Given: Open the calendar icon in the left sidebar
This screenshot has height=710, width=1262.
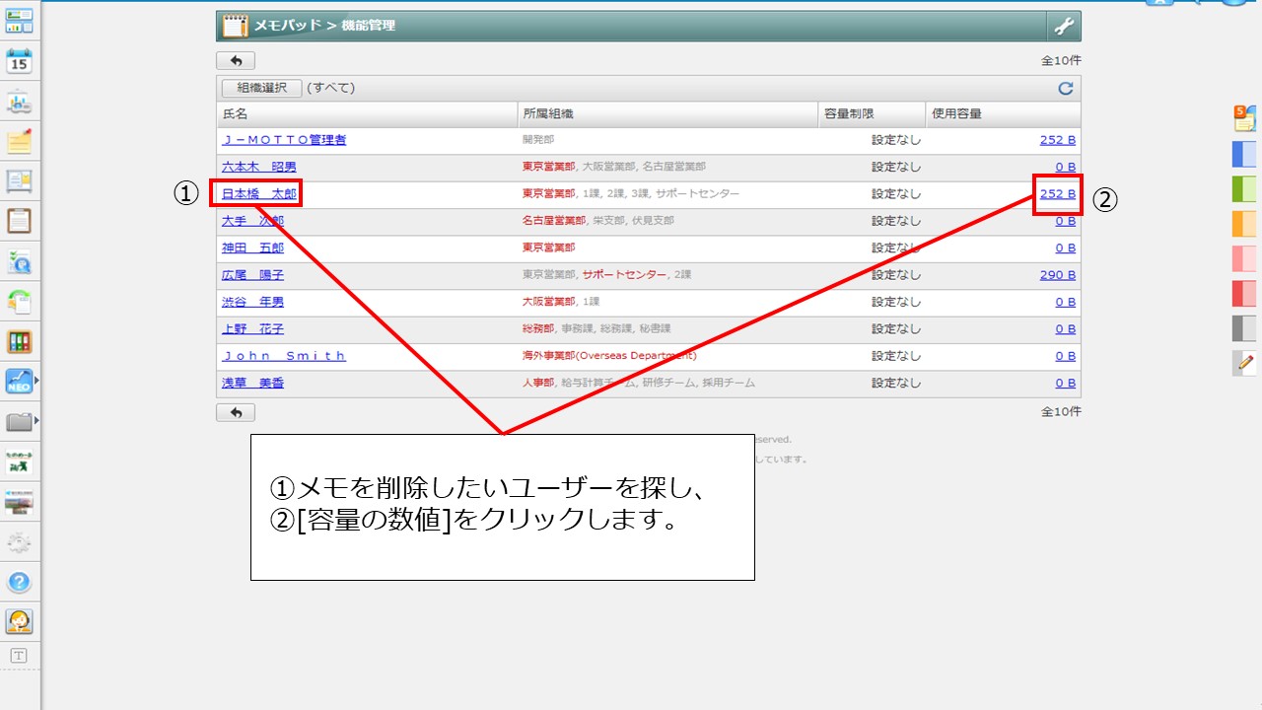Looking at the screenshot, I should click(20, 61).
